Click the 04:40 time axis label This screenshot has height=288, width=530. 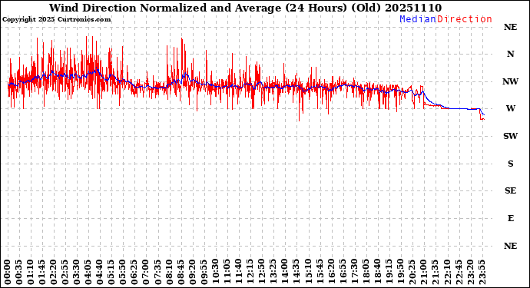click(100, 272)
